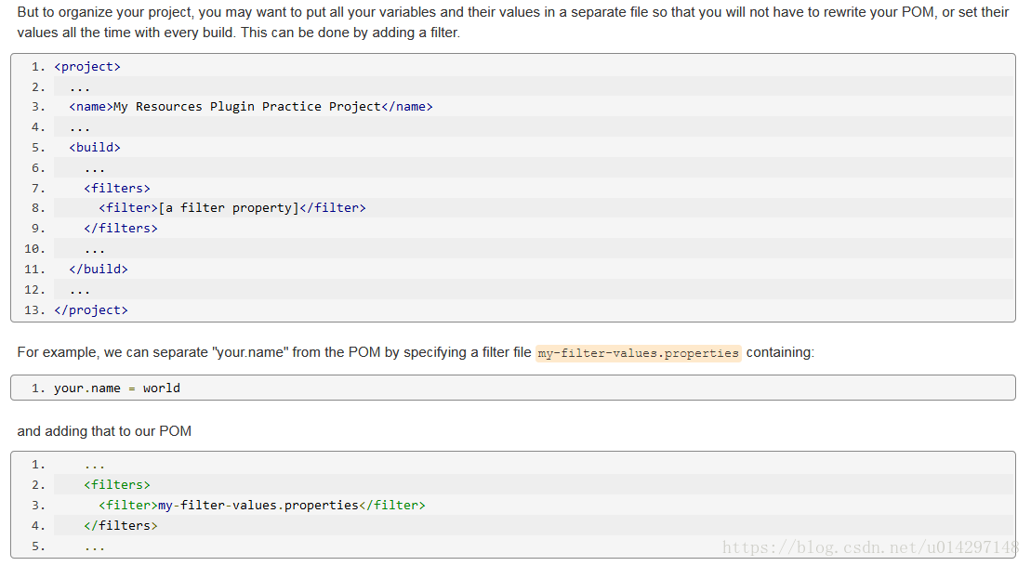Click line number 13 in the first code block
Viewport: 1031px width, 566px height.
coord(34,310)
